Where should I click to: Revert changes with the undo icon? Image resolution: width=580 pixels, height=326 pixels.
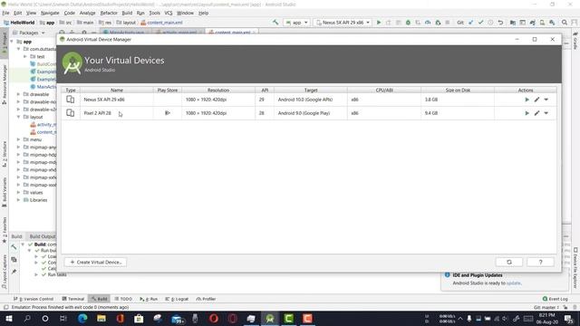[x=500, y=23]
